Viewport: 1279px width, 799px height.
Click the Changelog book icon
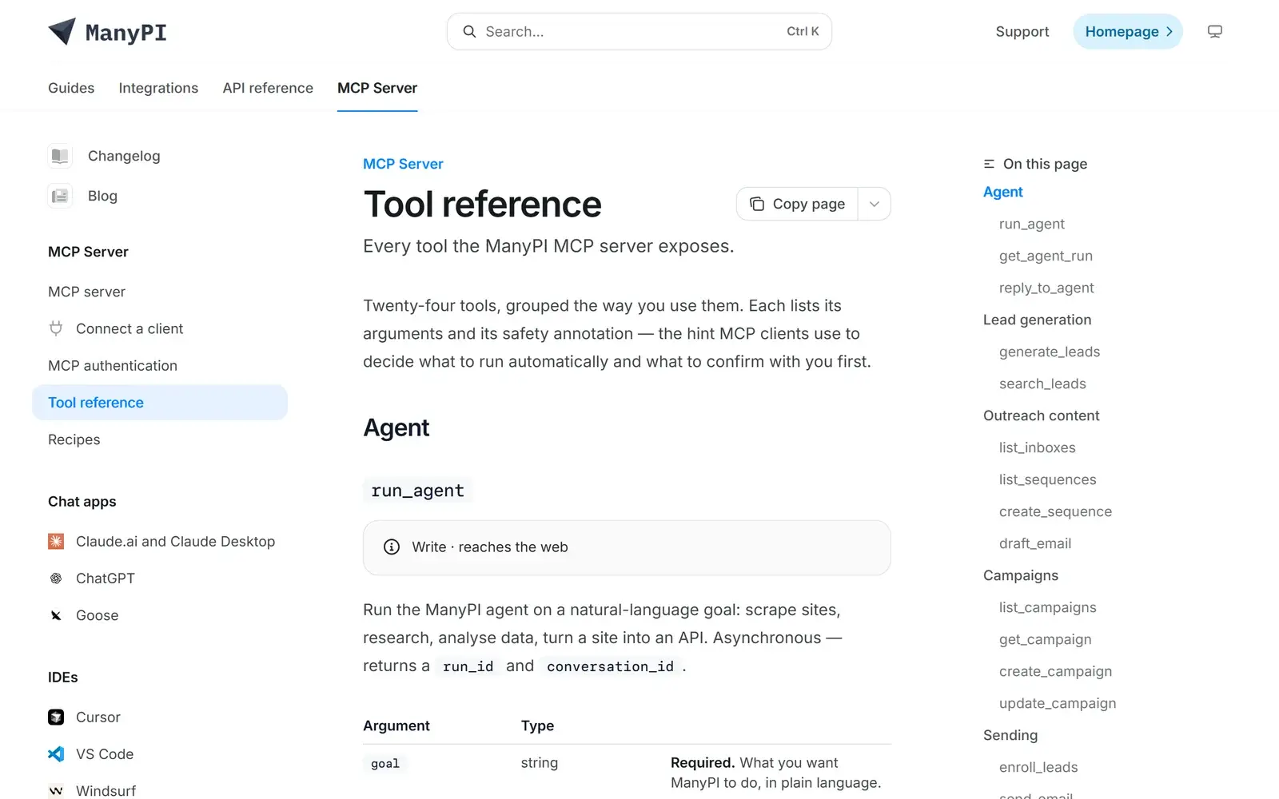[60, 156]
